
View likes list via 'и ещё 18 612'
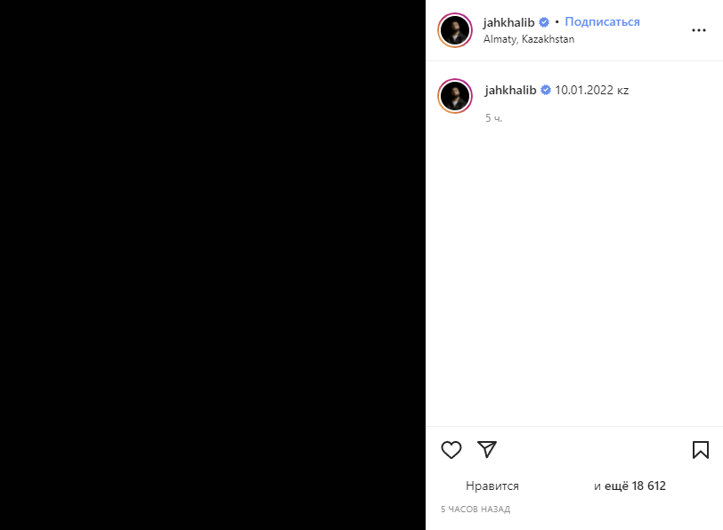630,486
